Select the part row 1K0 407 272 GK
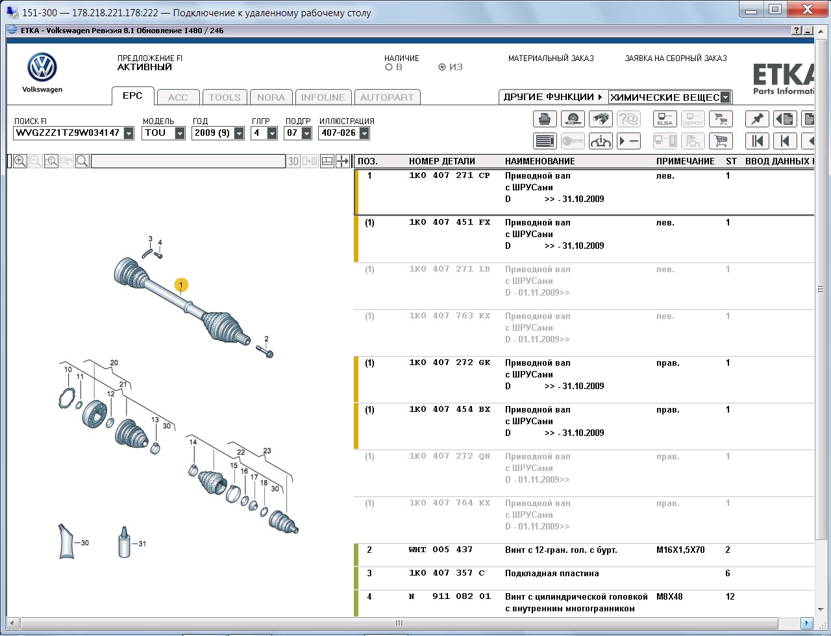 (584, 380)
